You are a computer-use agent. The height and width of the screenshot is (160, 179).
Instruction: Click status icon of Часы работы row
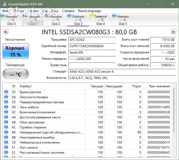[6, 107]
